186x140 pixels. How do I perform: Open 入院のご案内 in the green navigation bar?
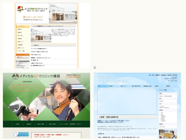(52, 124)
